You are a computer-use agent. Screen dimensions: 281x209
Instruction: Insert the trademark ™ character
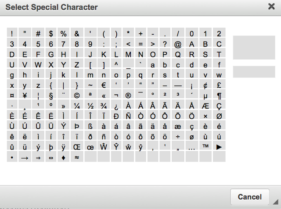pyautogui.click(x=205, y=147)
